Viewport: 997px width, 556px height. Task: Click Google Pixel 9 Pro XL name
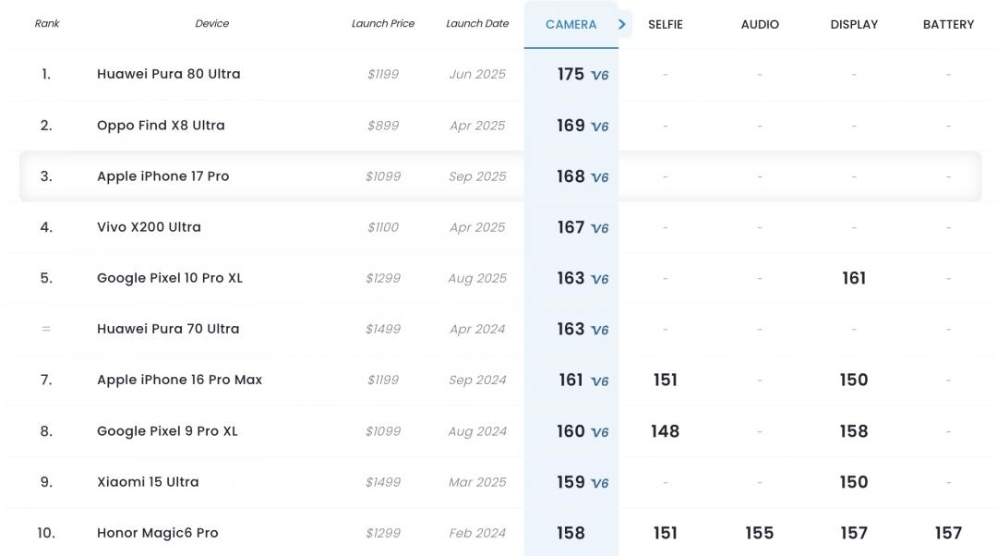point(167,431)
